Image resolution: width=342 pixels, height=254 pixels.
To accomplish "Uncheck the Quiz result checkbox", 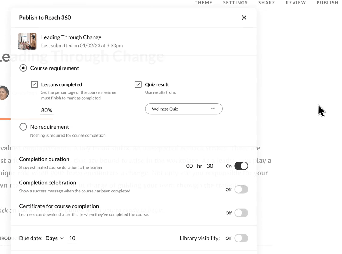I will point(138,84).
